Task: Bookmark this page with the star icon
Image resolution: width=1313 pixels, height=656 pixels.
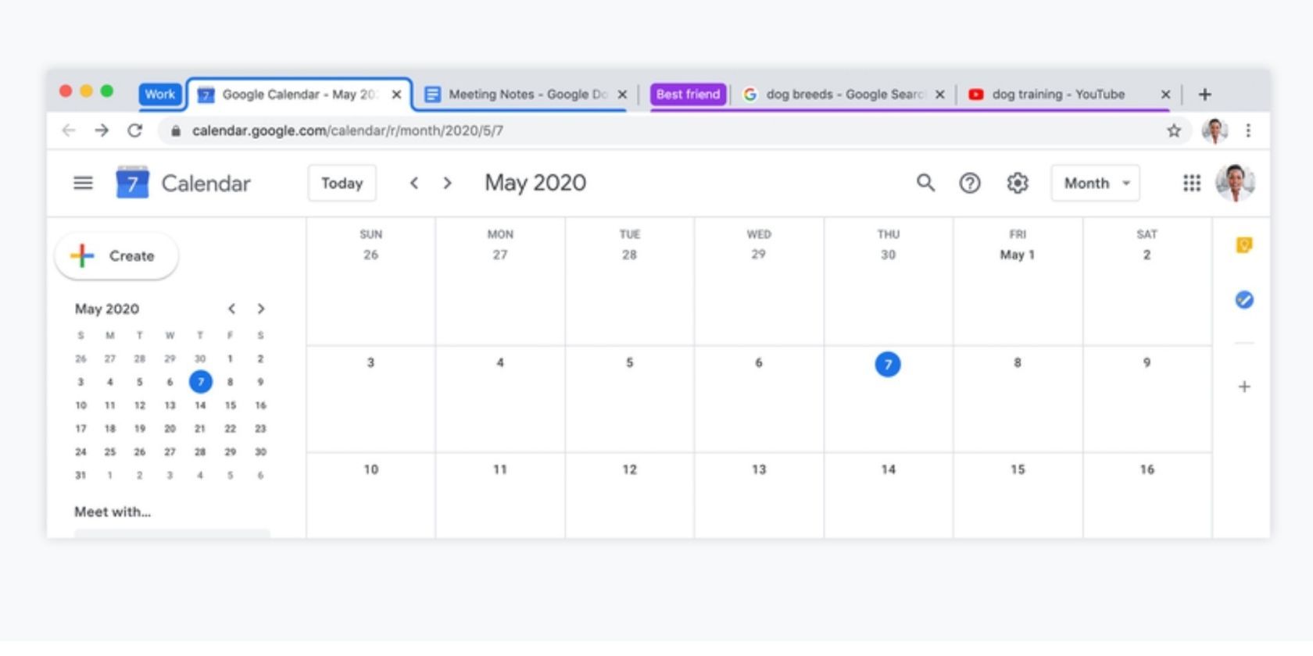Action: [x=1174, y=130]
